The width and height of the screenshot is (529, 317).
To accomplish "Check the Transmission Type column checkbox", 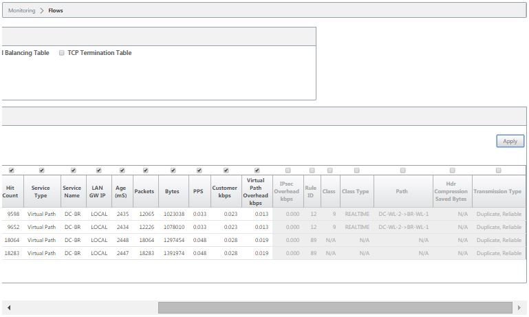I will tap(498, 171).
